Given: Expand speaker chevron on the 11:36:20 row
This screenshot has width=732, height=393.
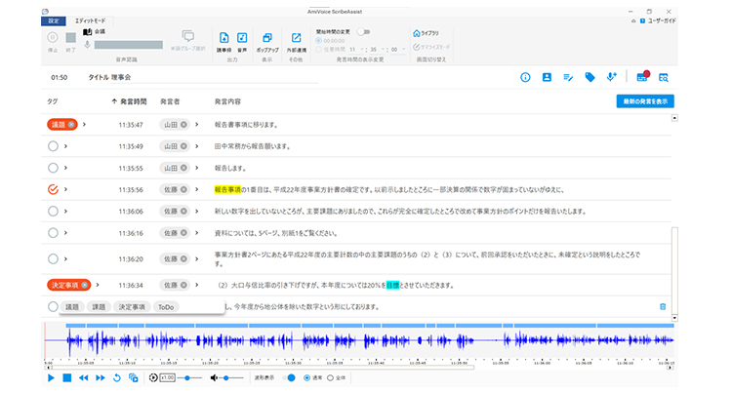Looking at the screenshot, I should coord(197,258).
